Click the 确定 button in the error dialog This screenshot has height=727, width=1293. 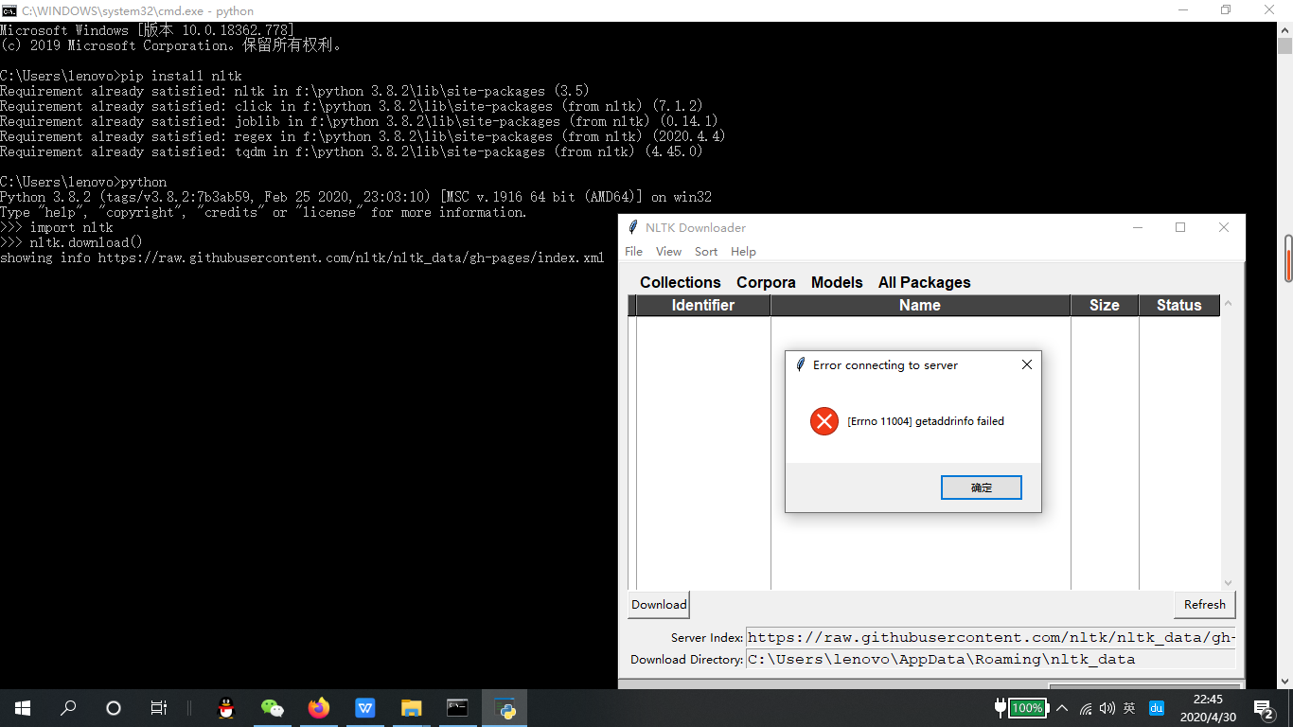(x=982, y=488)
